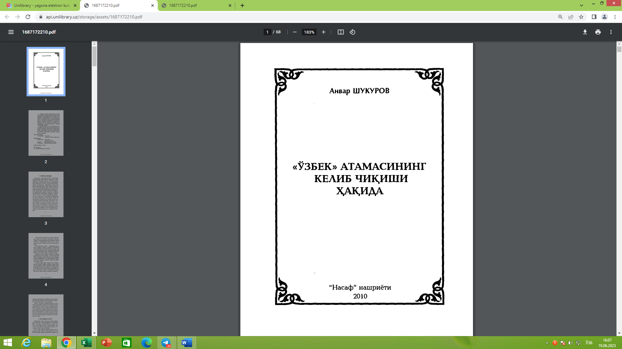Click the 183% zoom level field

pos(309,32)
